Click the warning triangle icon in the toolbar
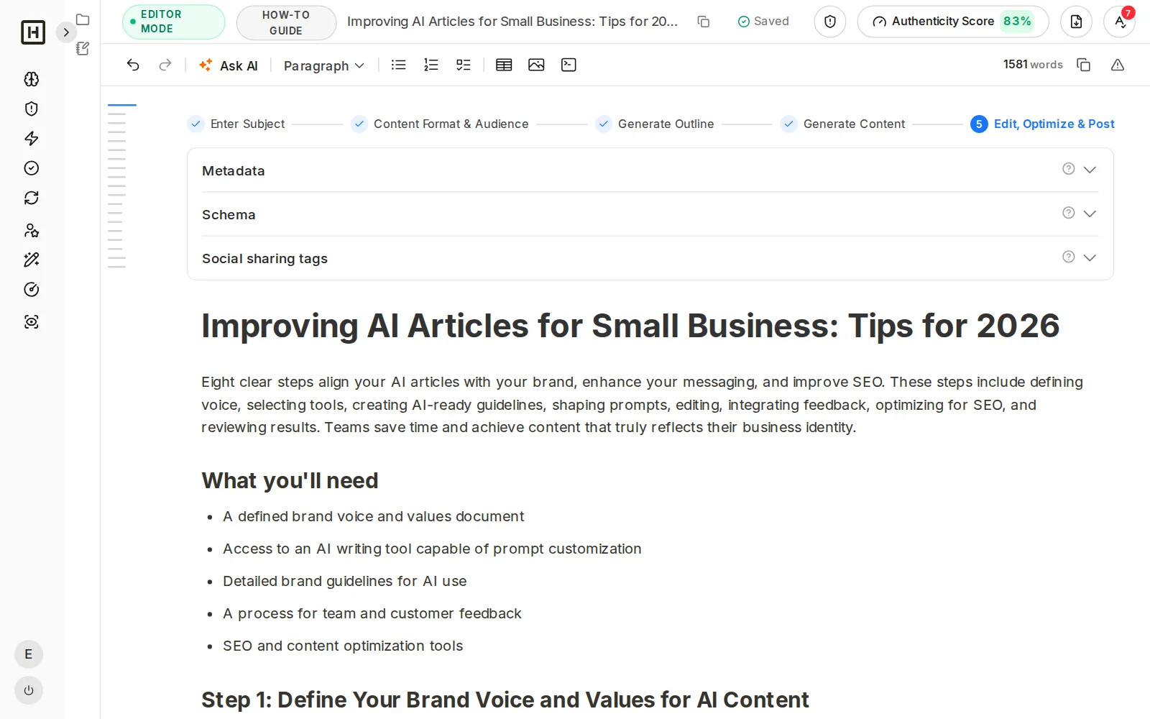Image resolution: width=1150 pixels, height=719 pixels. (x=1118, y=65)
